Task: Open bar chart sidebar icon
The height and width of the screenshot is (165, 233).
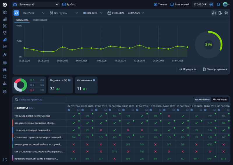Action: (x=5, y=19)
